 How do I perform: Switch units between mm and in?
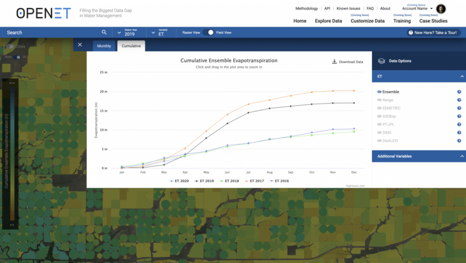click(17, 57)
